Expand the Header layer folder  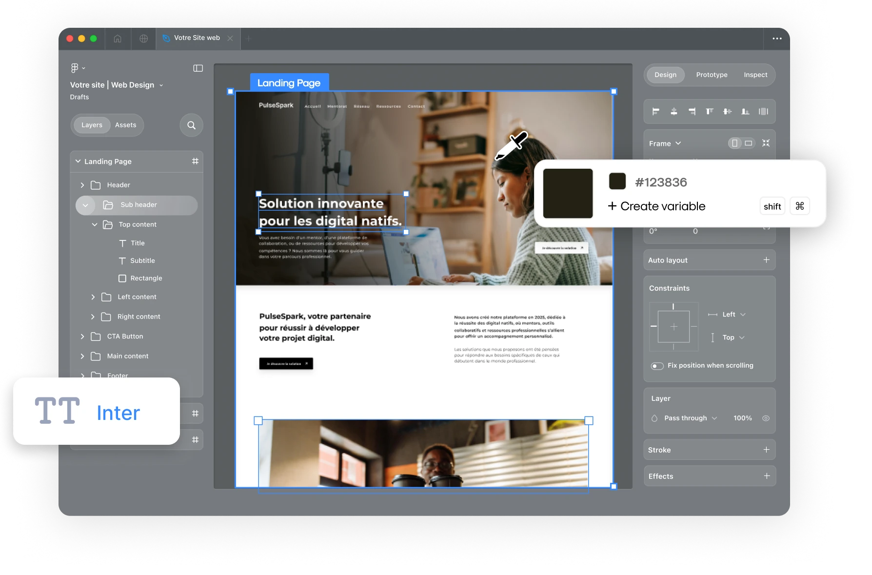click(82, 185)
